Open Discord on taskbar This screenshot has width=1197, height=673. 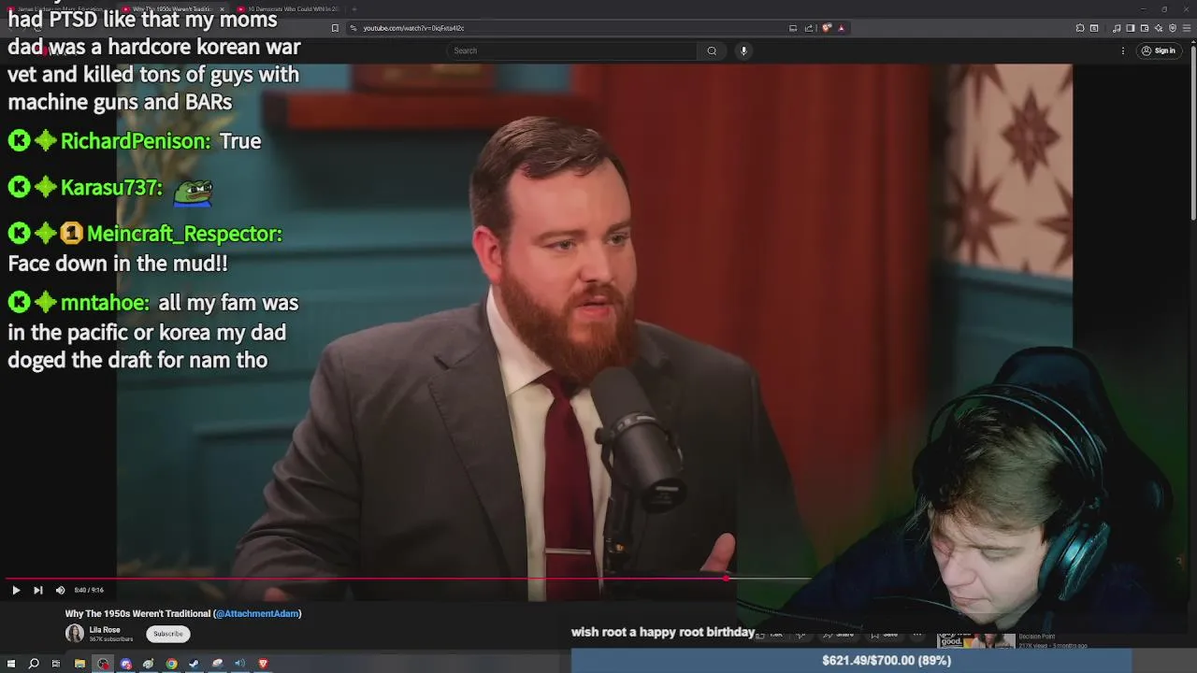125,664
